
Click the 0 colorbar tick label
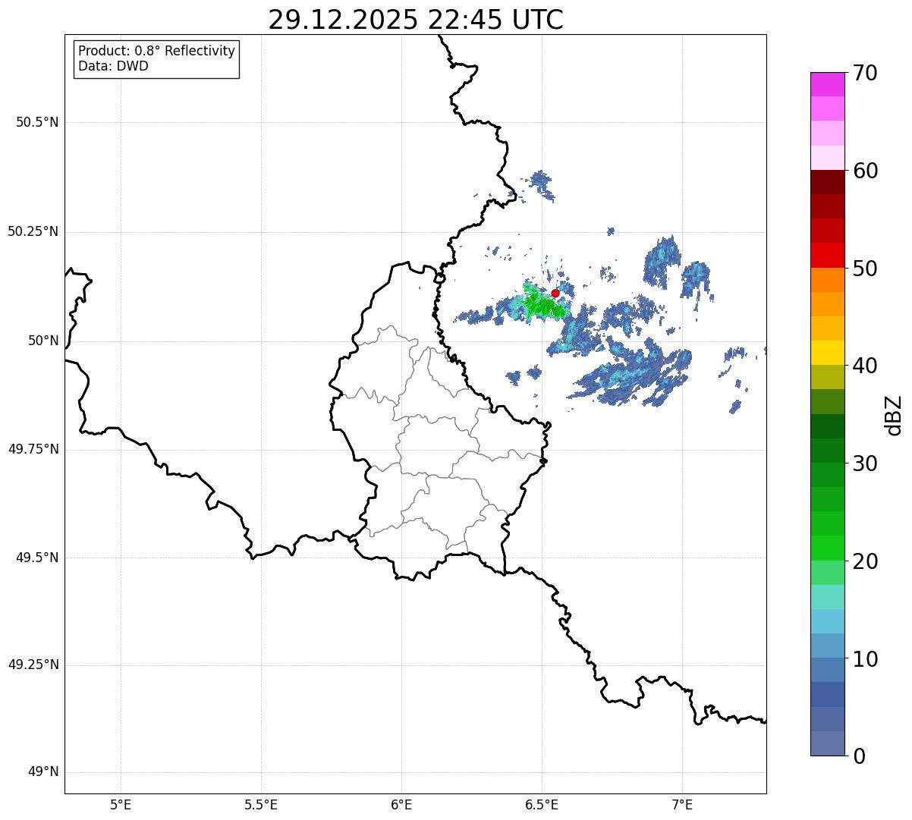[x=859, y=756]
